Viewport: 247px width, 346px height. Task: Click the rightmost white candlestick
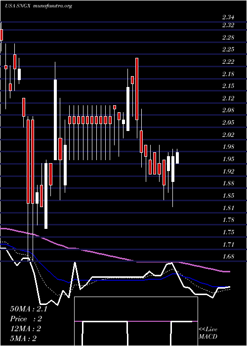click(177, 158)
